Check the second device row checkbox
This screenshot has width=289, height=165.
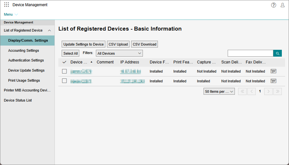click(x=64, y=81)
